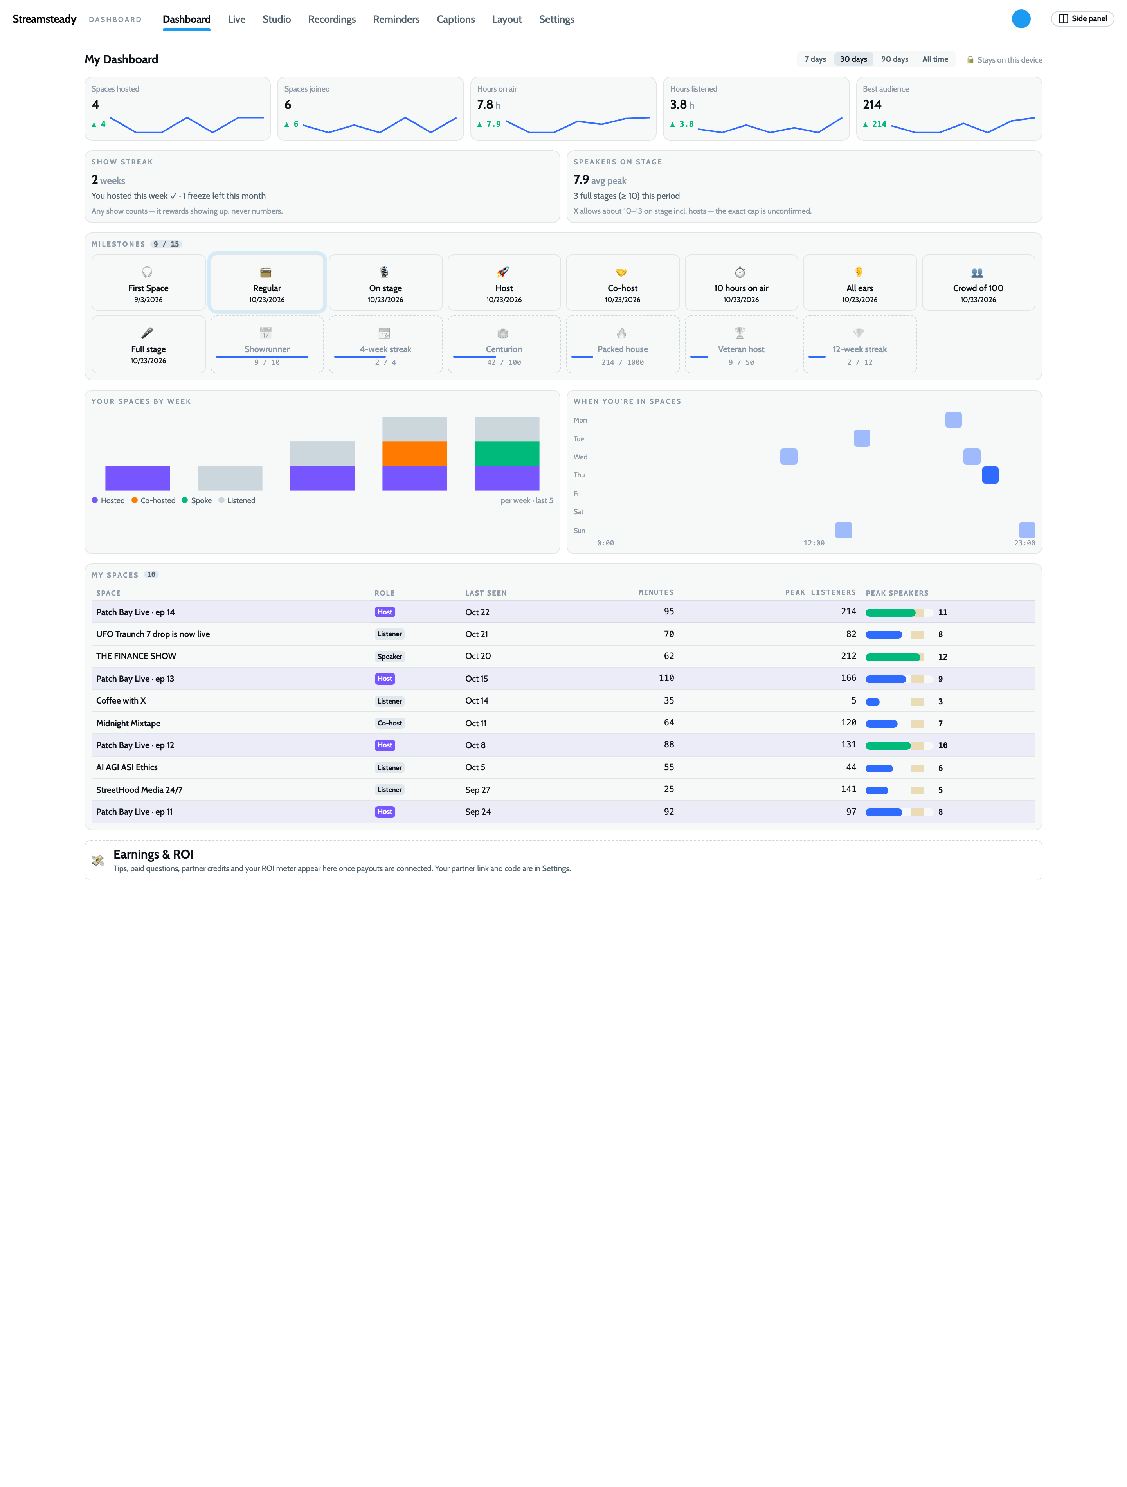
Task: Click the blue profile avatar circle
Action: [1021, 19]
